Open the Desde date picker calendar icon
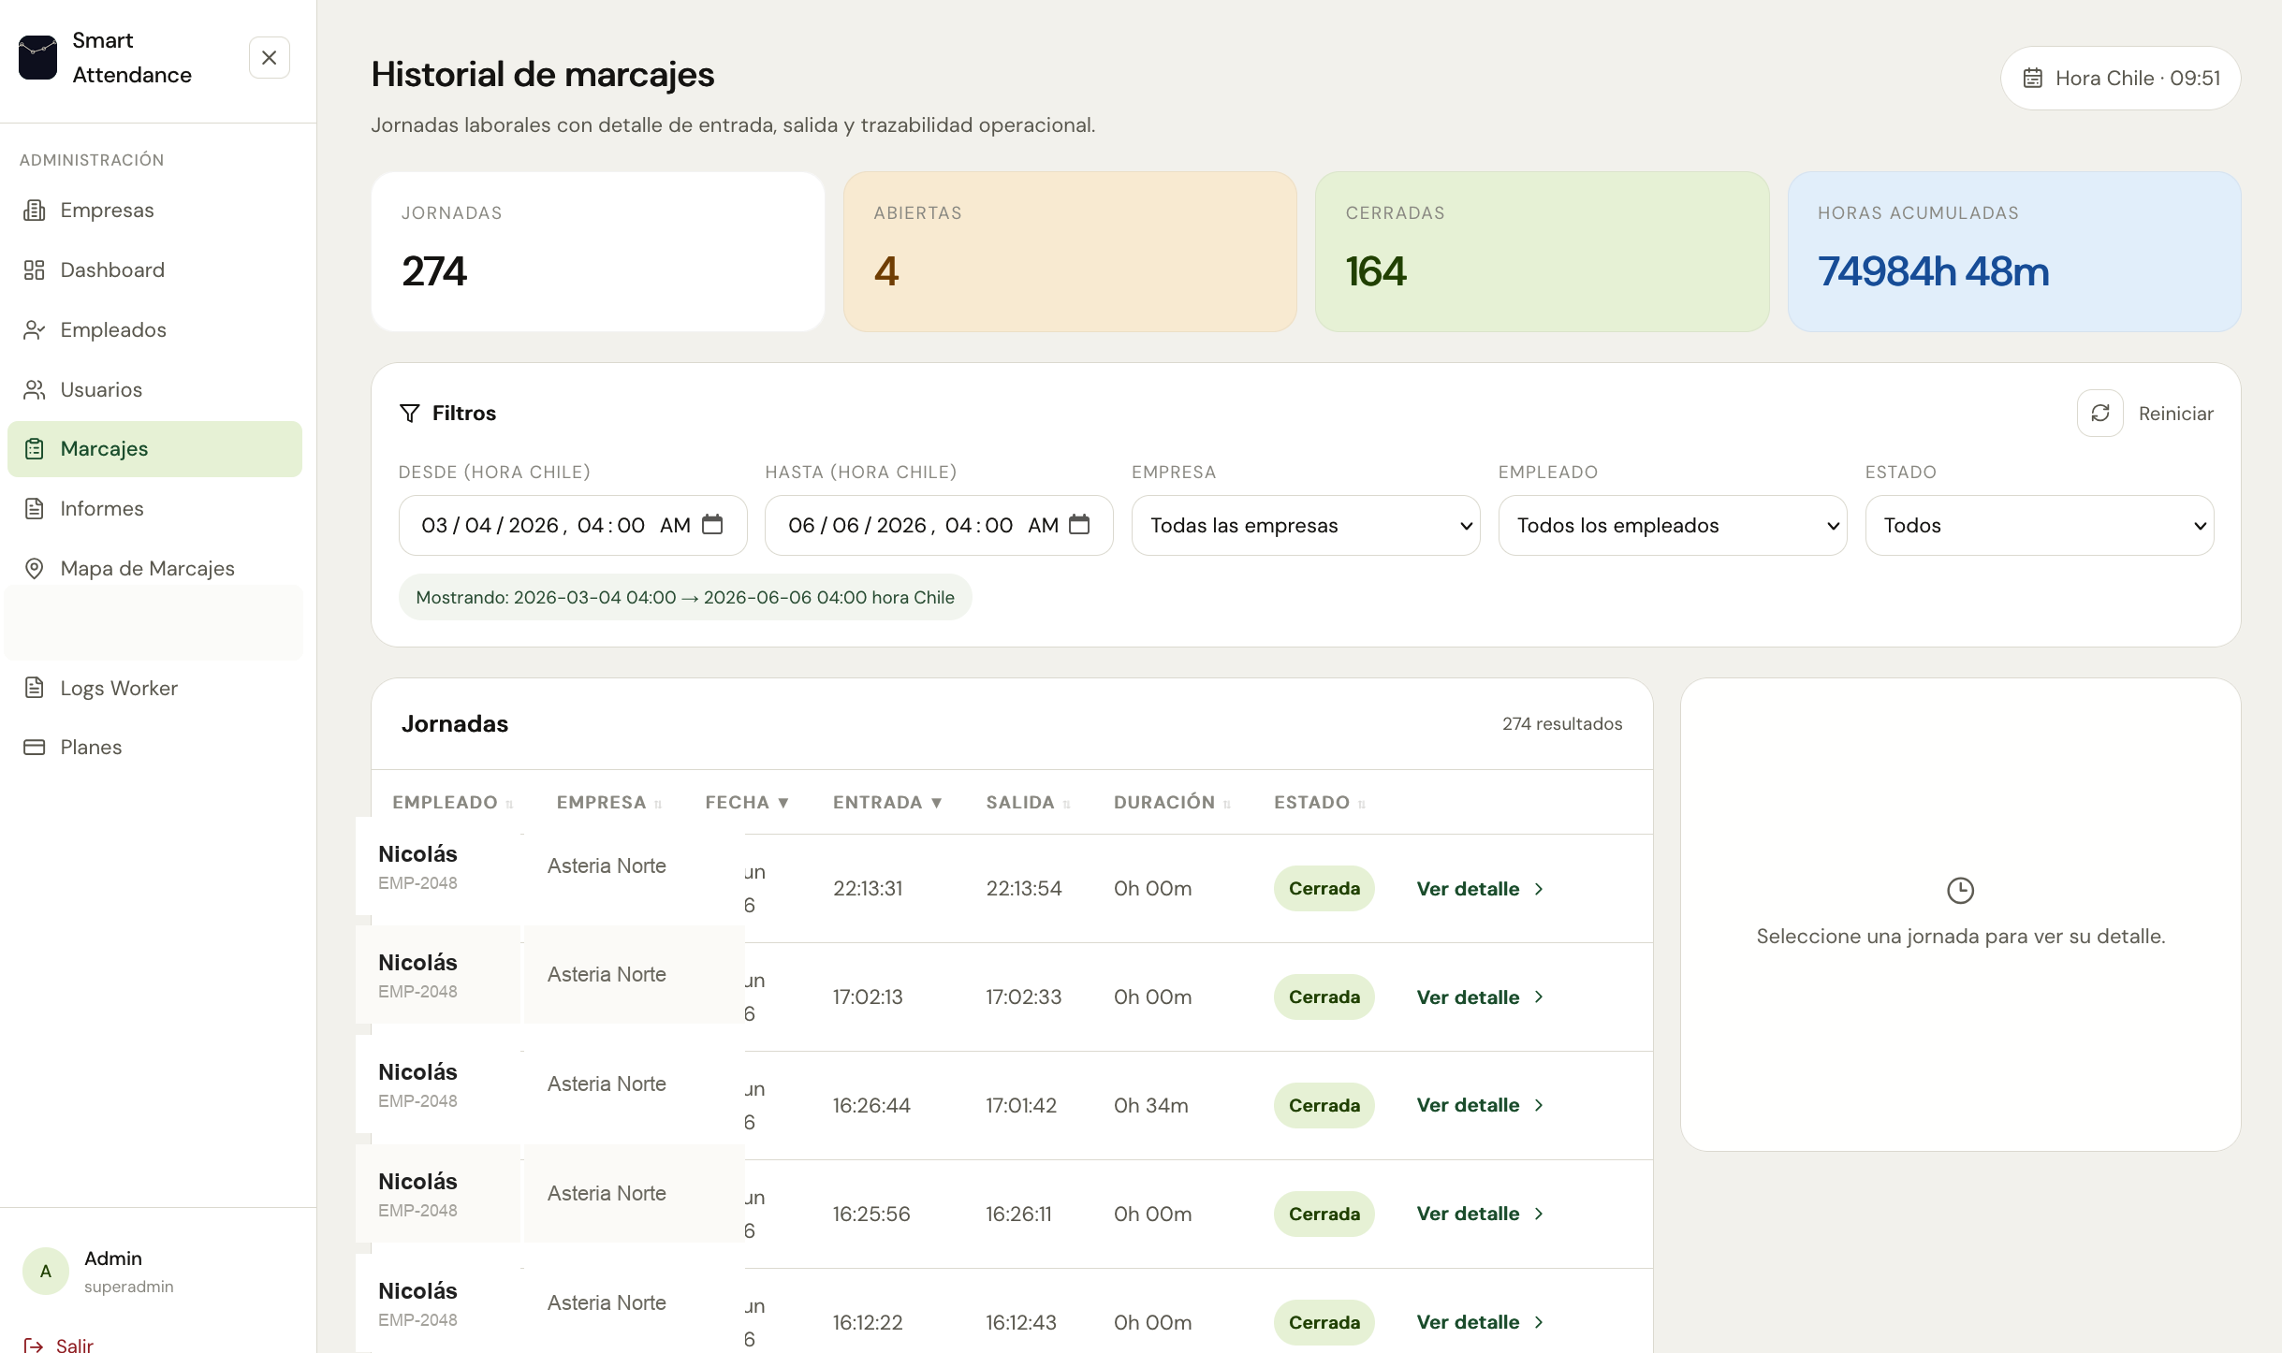 point(712,525)
